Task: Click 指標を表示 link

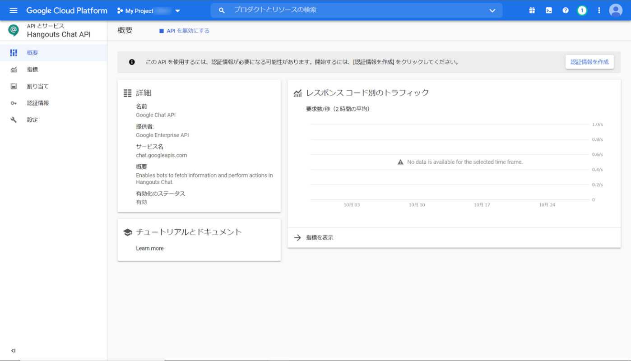Action: (320, 237)
